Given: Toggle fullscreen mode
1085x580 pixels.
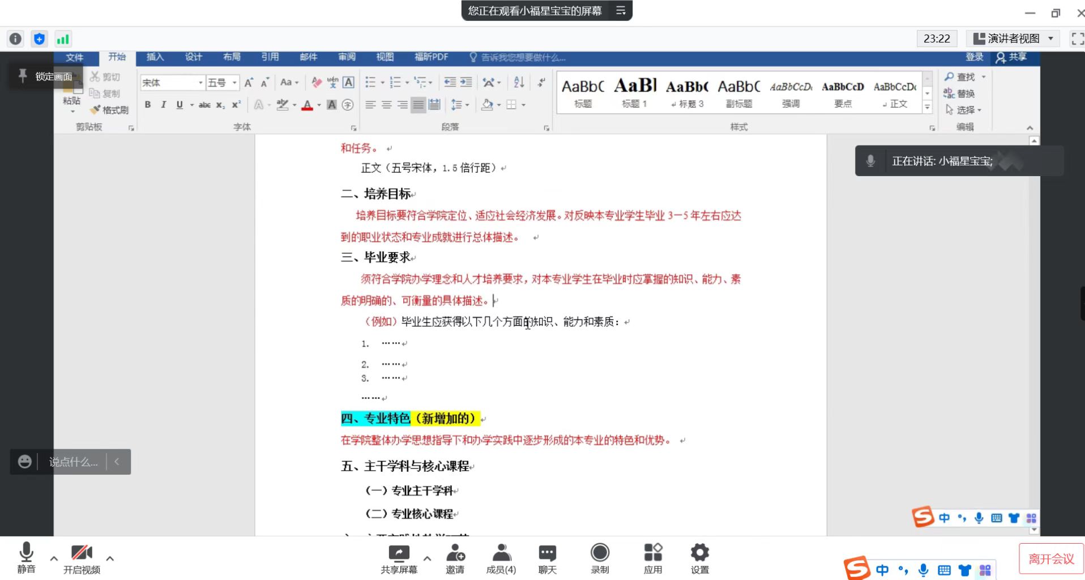Looking at the screenshot, I should [1077, 39].
